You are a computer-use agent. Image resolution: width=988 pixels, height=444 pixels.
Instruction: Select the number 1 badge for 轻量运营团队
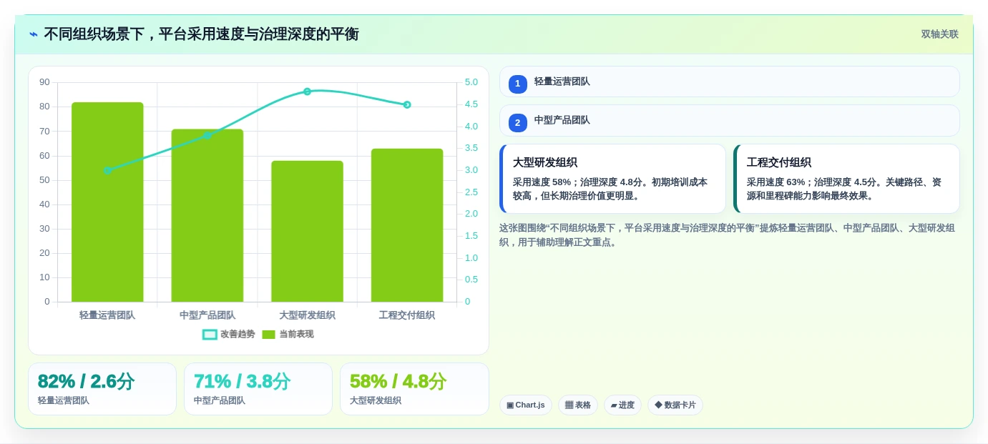[x=518, y=84]
